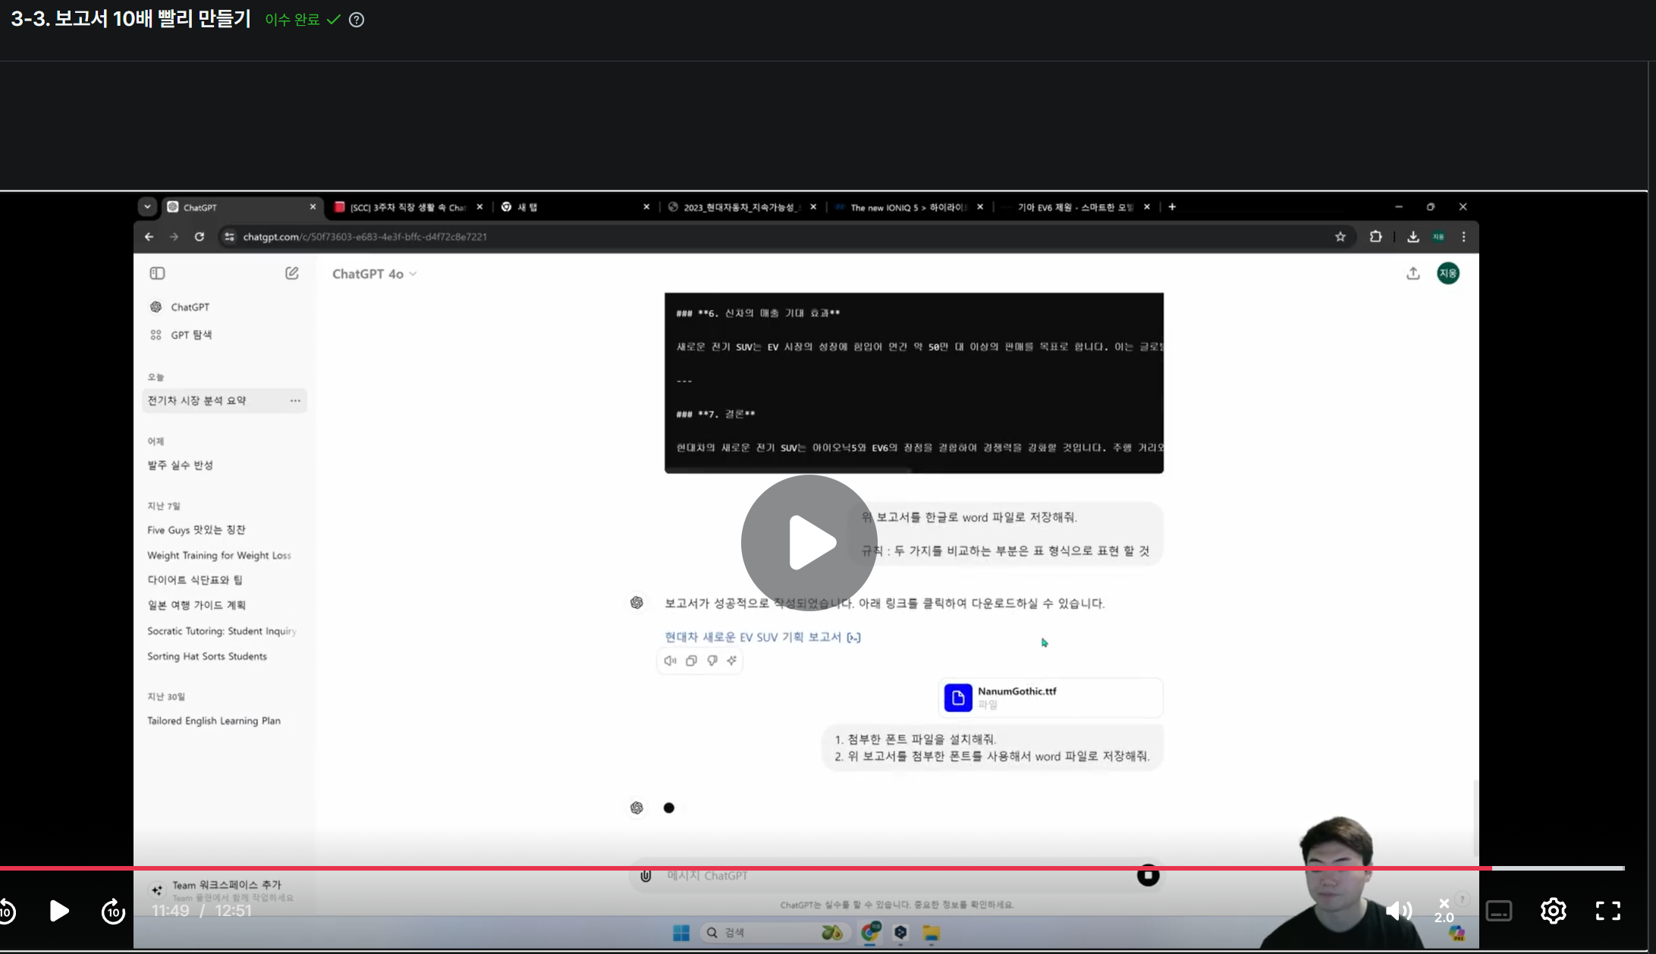Close the ChatGPT browser tab
Viewport: 1656px width, 954px height.
pyautogui.click(x=313, y=207)
